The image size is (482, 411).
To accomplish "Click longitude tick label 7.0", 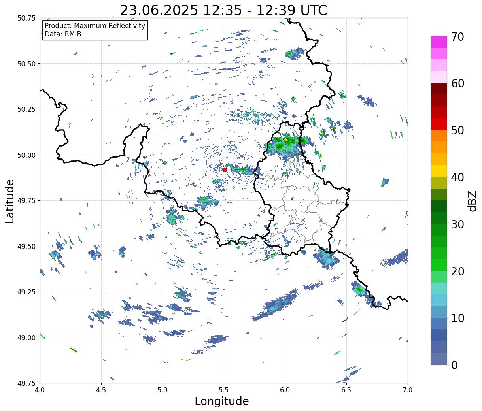I will coord(408,390).
